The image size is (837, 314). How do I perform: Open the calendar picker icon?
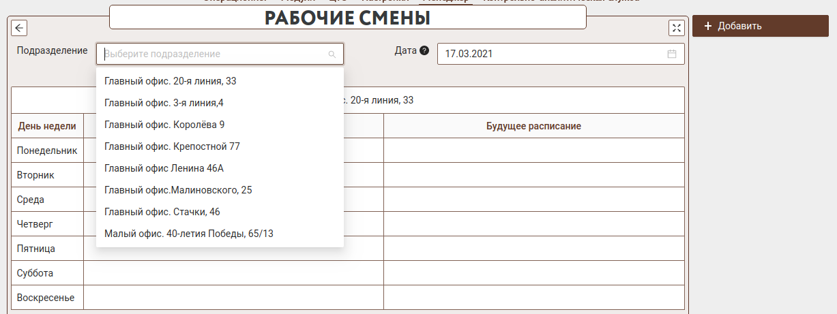671,54
